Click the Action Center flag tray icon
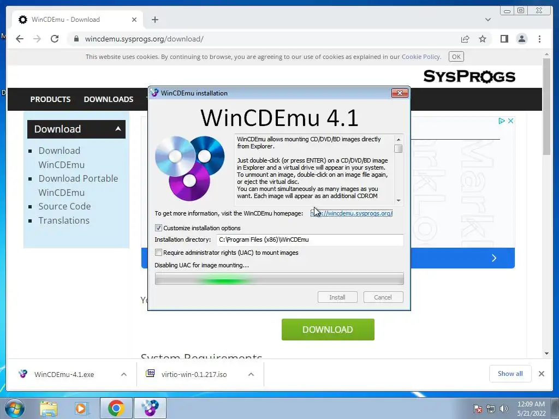559x419 pixels. 478,409
